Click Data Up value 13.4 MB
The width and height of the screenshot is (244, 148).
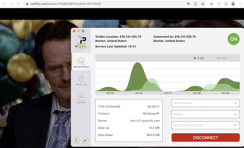154,128
